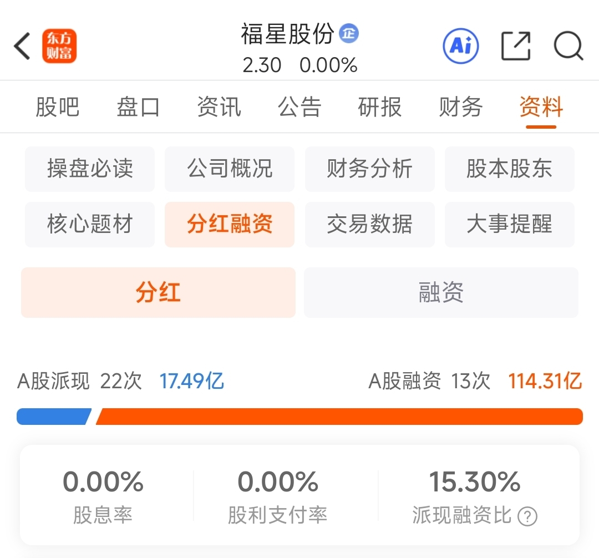Image resolution: width=599 pixels, height=558 pixels.
Task: Tap the share export icon
Action: (516, 45)
